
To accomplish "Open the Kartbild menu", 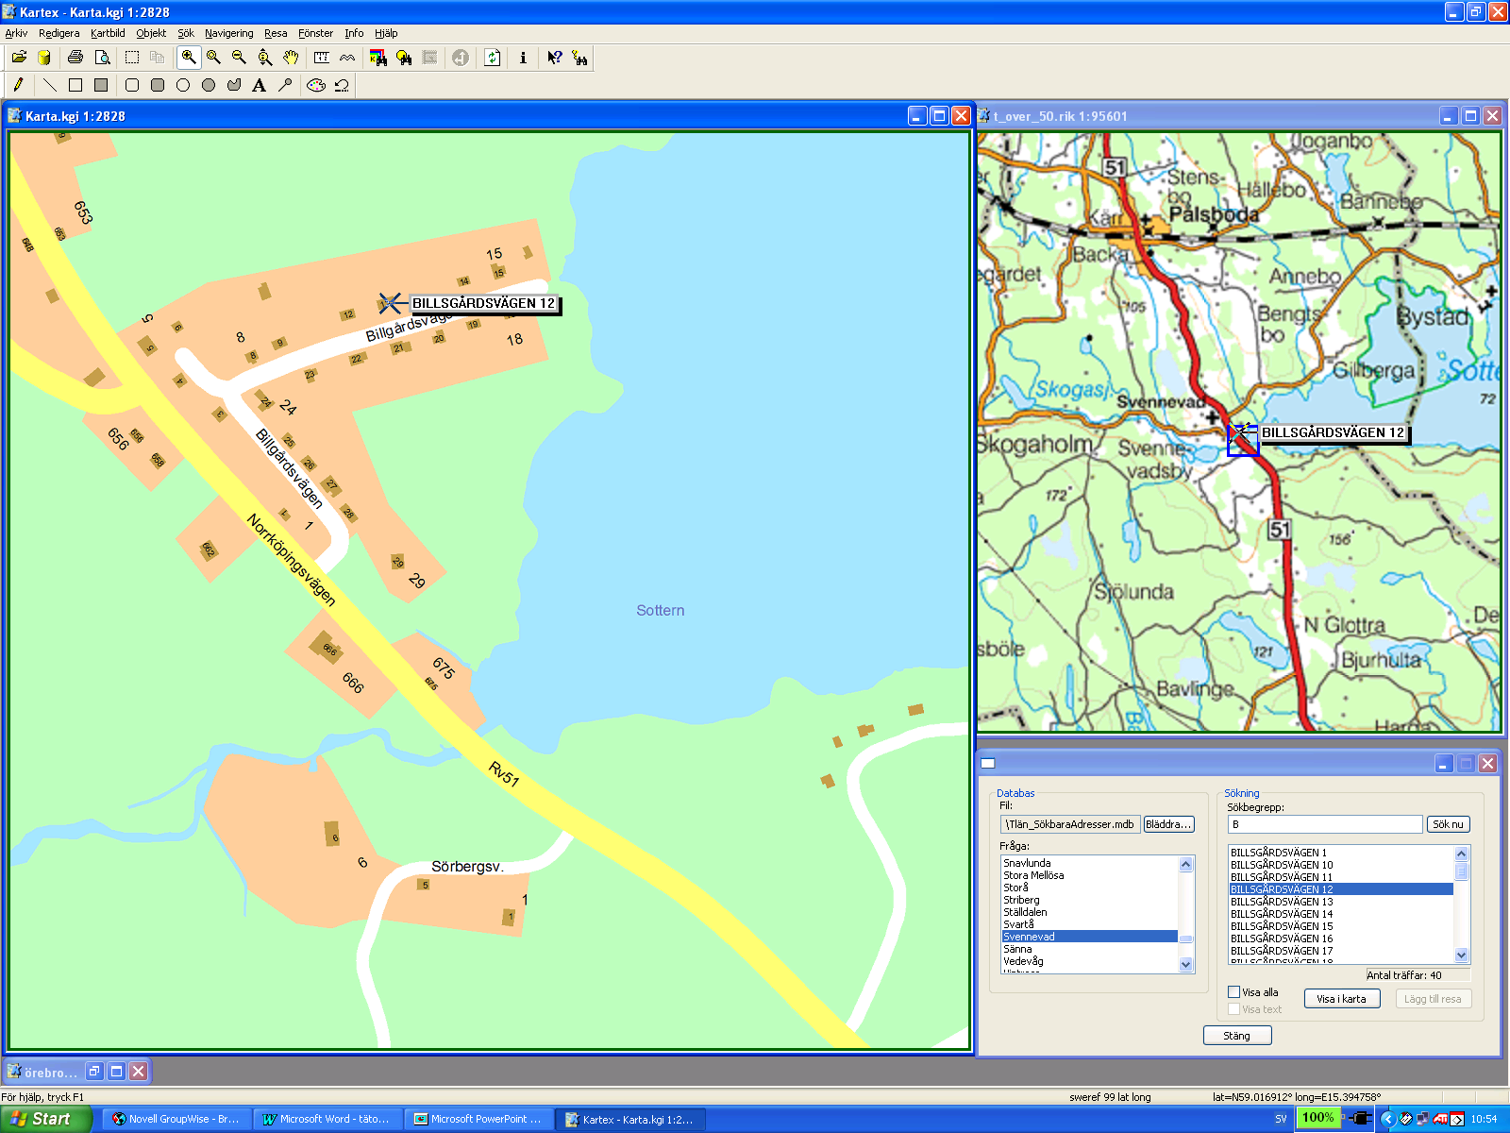I will point(108,33).
